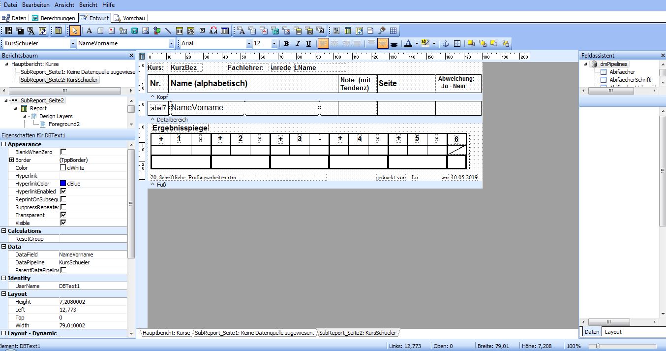Viewport: 666px width, 351px height.
Task: Expand the Border property group
Action: pyautogui.click(x=11, y=160)
